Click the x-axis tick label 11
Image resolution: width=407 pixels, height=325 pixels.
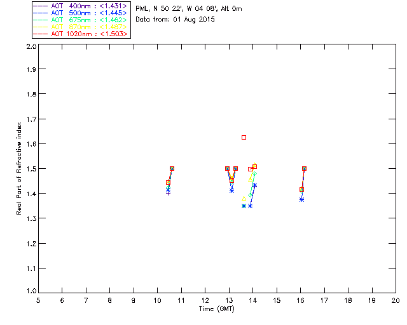[181, 300]
